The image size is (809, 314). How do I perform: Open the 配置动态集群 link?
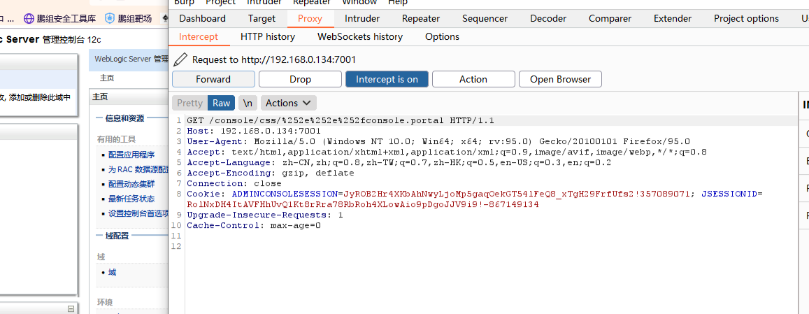pos(131,184)
